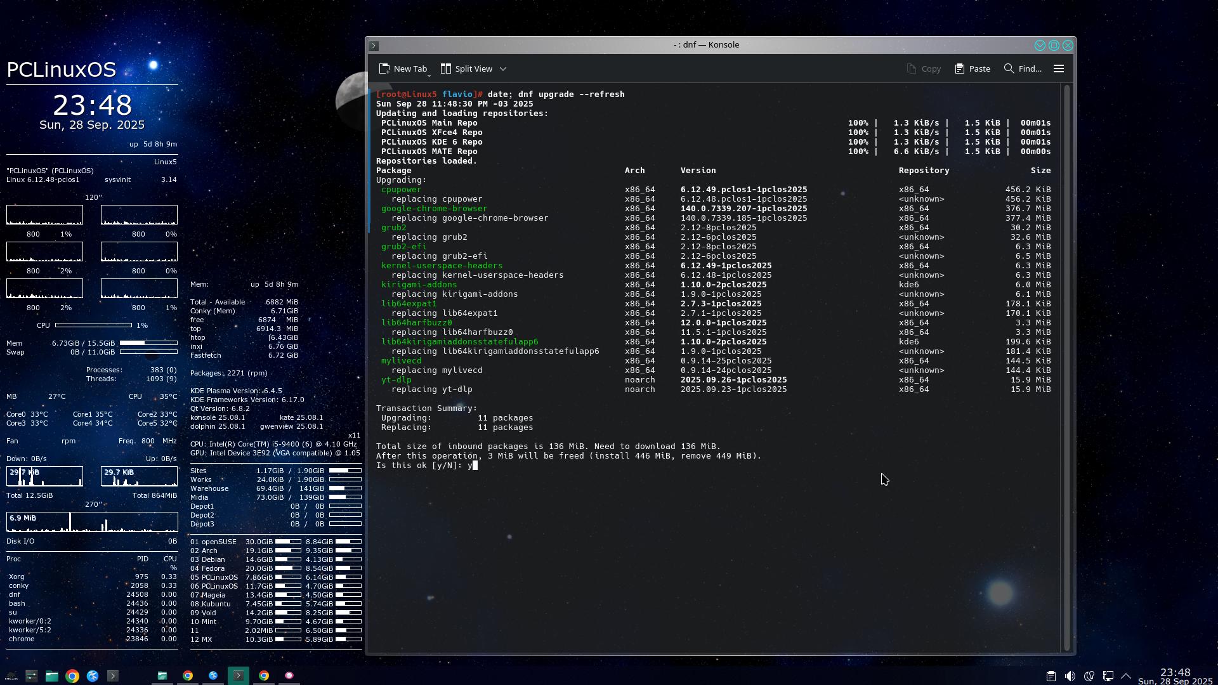Expand the Split View dropdown chevron
Screen dimensions: 1218x685
click(503, 68)
